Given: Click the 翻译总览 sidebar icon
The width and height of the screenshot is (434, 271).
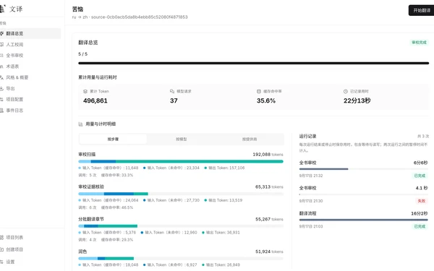Looking at the screenshot, I should point(1,33).
